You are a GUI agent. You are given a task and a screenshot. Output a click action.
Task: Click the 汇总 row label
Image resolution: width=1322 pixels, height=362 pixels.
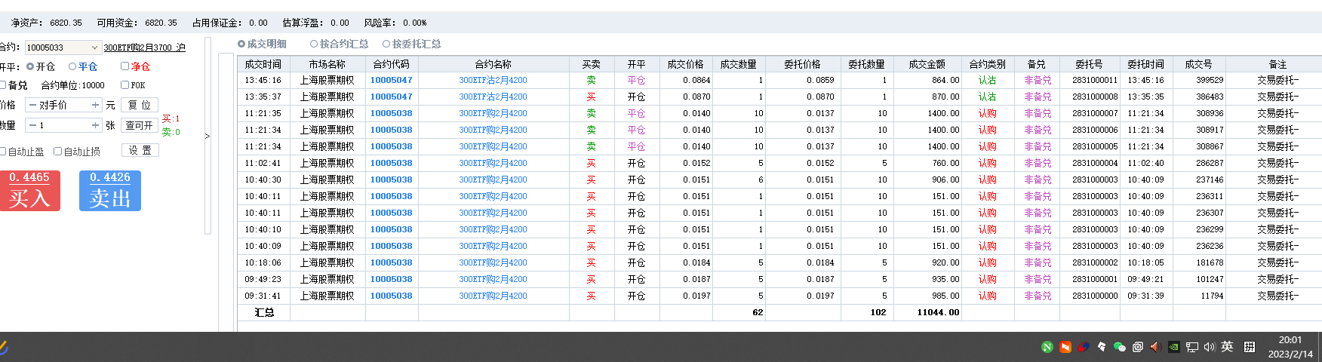coord(264,312)
